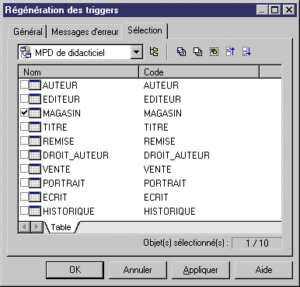Viewport: 300px width, 287px height.
Task: Uncheck the MAGASIN table checkbox
Action: point(24,113)
